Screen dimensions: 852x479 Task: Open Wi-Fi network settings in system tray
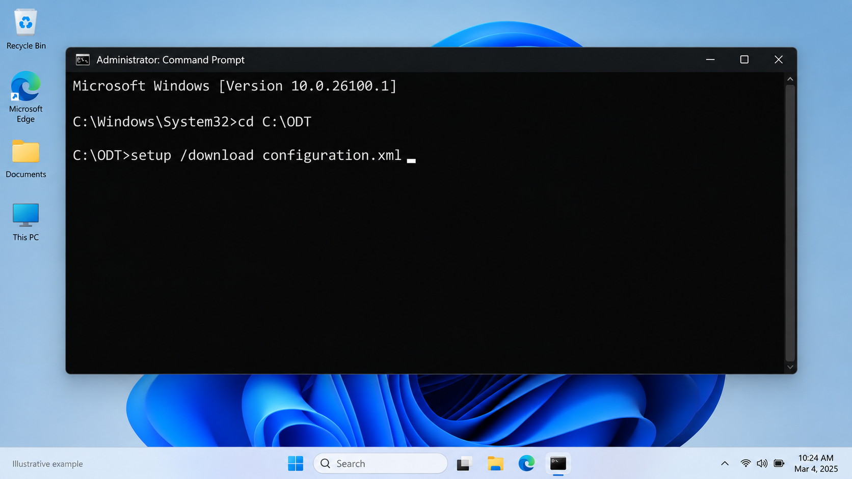pos(746,463)
